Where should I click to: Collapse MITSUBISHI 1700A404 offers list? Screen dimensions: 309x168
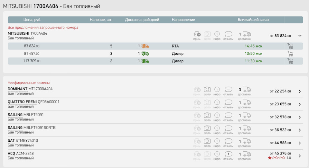click(x=300, y=36)
